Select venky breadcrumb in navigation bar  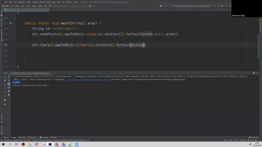click(x=34, y=6)
